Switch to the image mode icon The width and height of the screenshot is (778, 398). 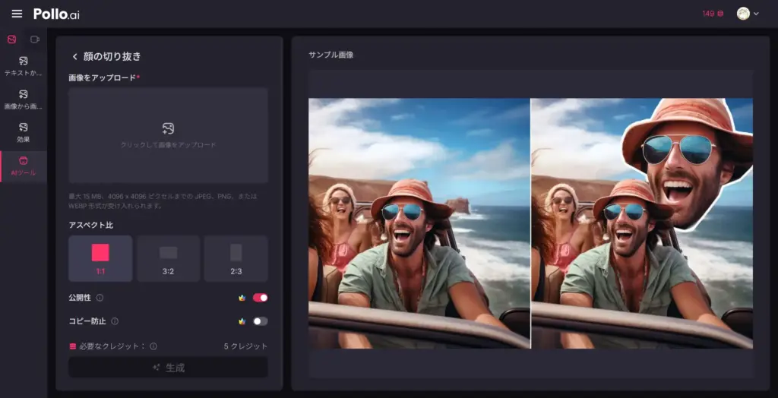(x=11, y=39)
